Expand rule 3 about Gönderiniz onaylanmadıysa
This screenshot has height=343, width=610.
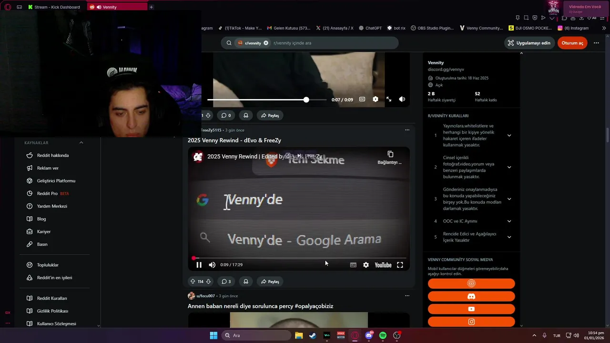[x=509, y=199]
